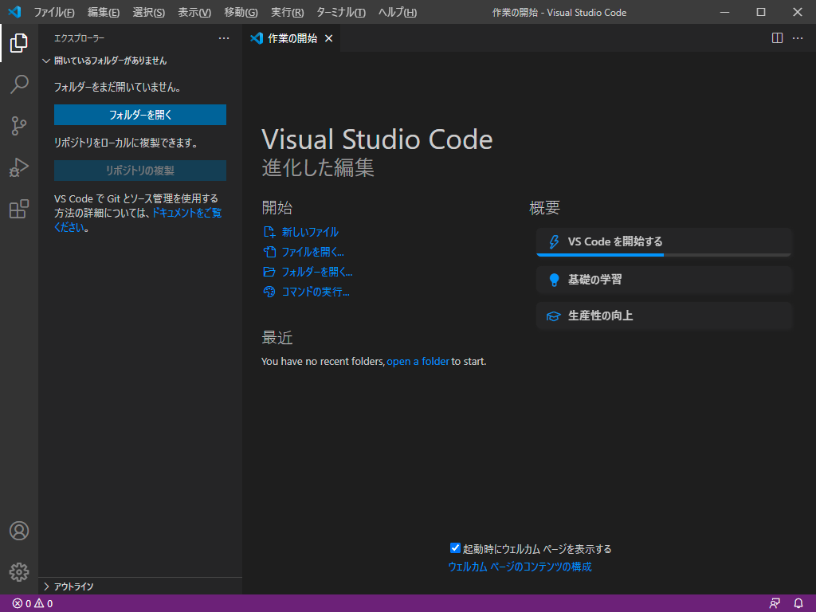Click the open a folder link
The image size is (816, 612).
418,361
